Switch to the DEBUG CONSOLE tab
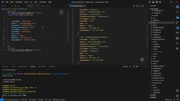Screen dimensions: 180x101 pos(22,66)
